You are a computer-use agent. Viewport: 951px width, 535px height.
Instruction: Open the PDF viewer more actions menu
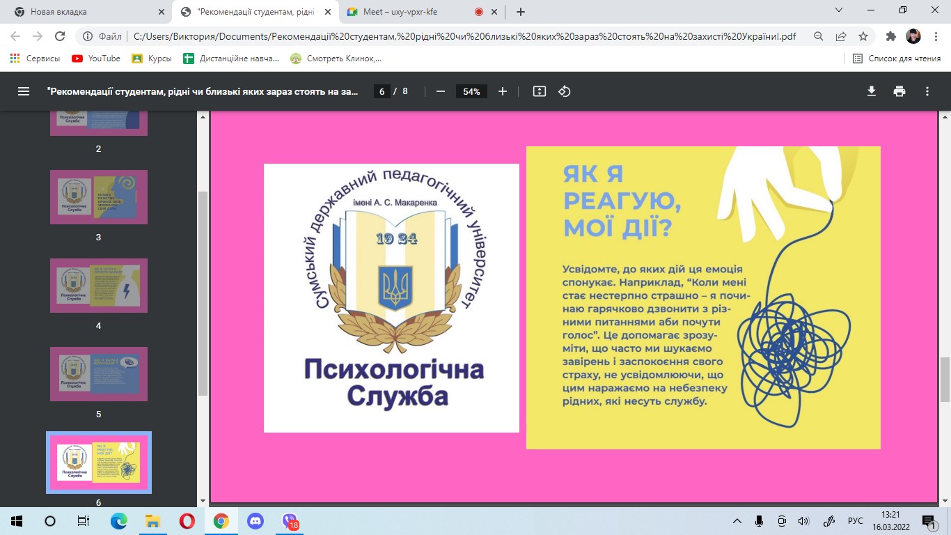pyautogui.click(x=927, y=91)
